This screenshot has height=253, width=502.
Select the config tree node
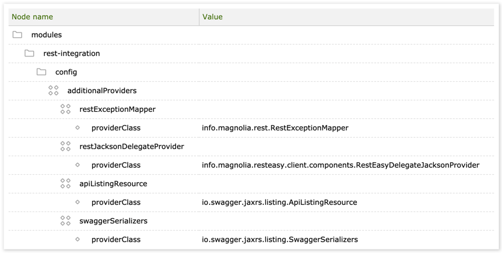click(x=66, y=72)
